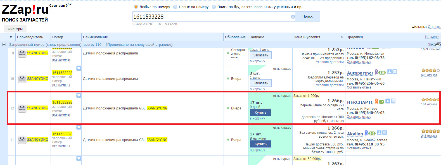Clear the search field with the X icon
Viewport: 441px width, 165px height.
293,17
